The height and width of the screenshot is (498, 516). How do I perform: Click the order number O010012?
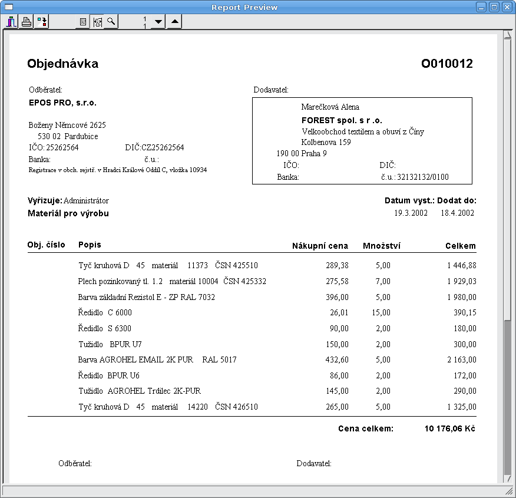446,64
